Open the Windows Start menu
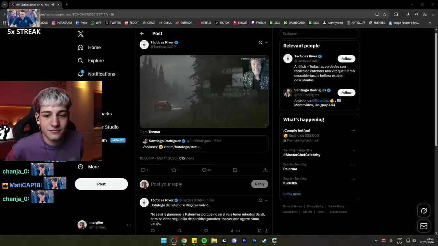Viewport: 438px width, 246px height. (164, 241)
